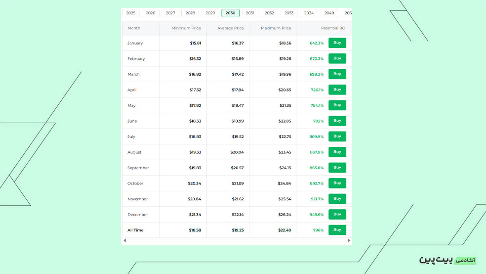Screen dimensions: 486x274
Task: Select the November Buy button
Action: pyautogui.click(x=337, y=199)
